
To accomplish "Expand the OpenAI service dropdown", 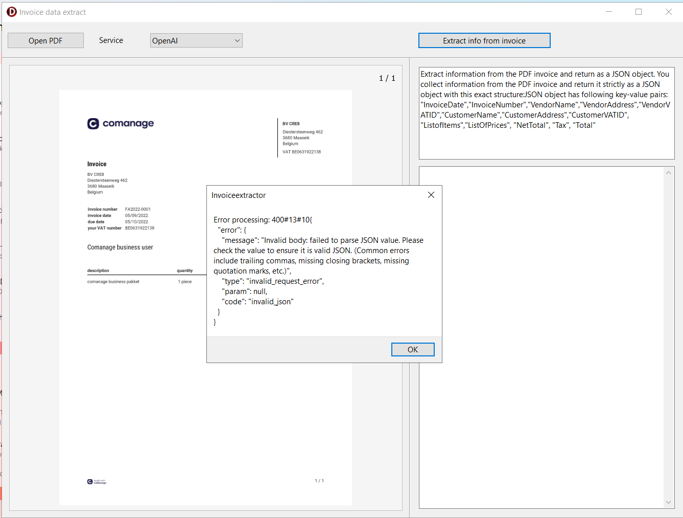I will (x=237, y=41).
